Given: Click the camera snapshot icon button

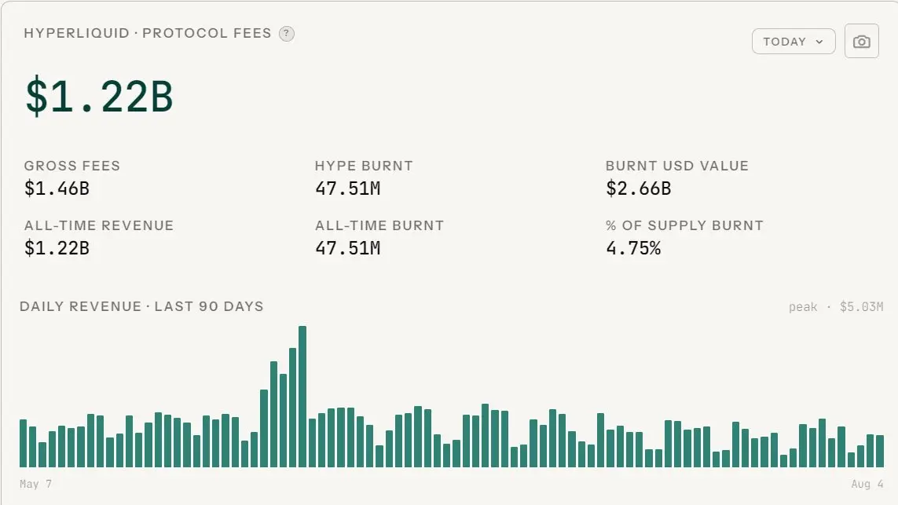Looking at the screenshot, I should click(861, 41).
